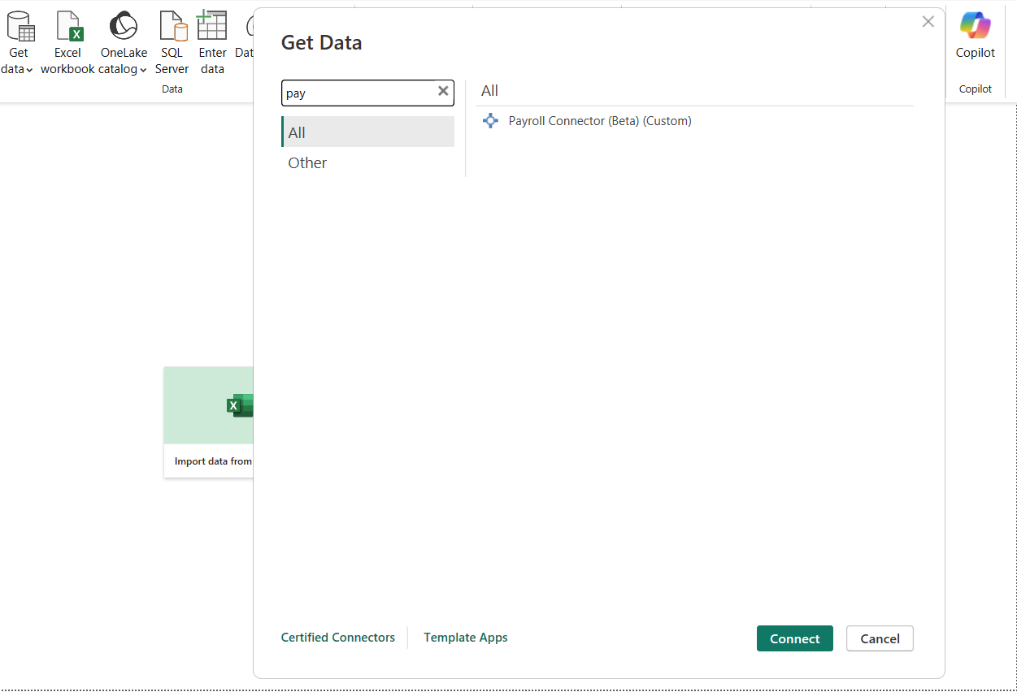Viewport: 1017px width, 692px height.
Task: Close the Get Data dialog window
Action: pos(928,22)
